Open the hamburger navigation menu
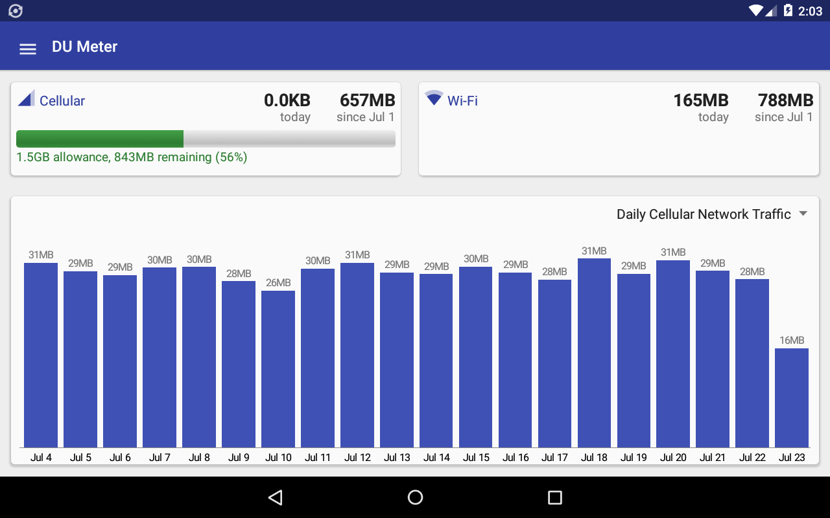The image size is (830, 518). [x=28, y=49]
